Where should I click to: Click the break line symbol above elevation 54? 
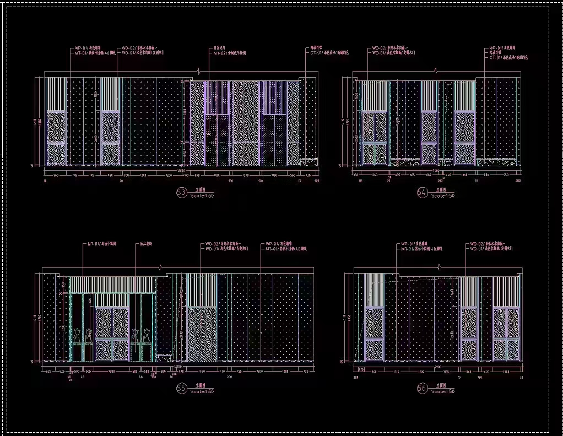click(437, 71)
